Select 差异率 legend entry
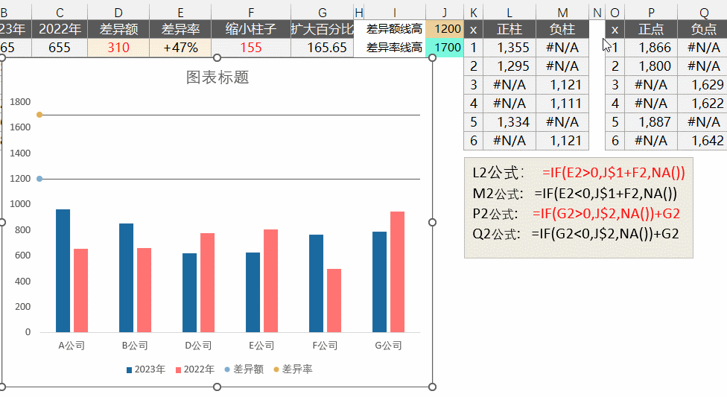727x397 pixels. [x=293, y=369]
